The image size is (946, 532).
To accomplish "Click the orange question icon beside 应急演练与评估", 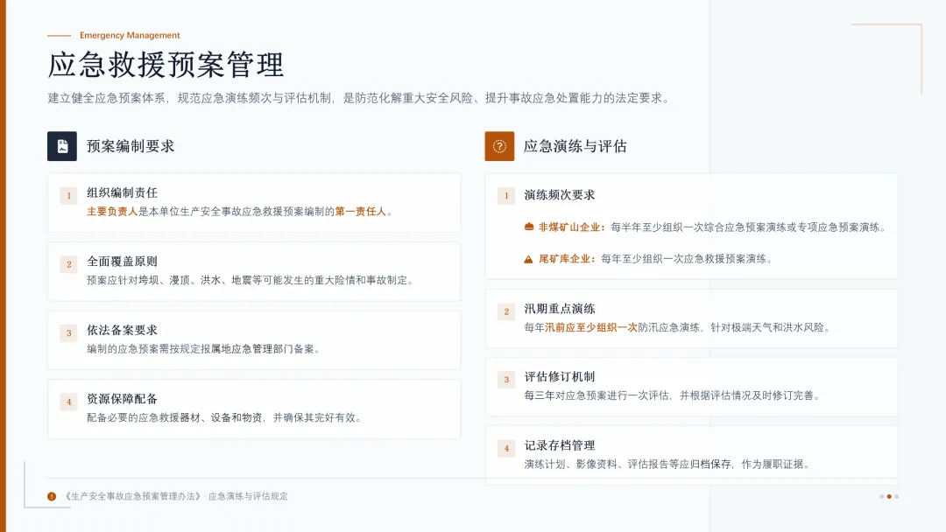I will pyautogui.click(x=499, y=146).
